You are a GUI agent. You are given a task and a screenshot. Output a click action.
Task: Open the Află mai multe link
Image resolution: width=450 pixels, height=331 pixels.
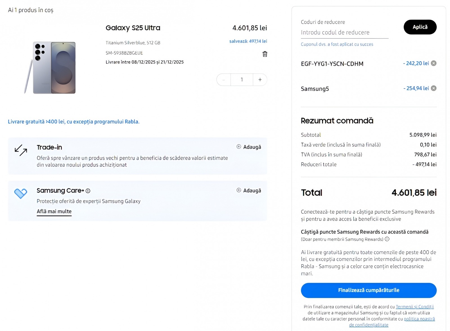[x=54, y=211]
